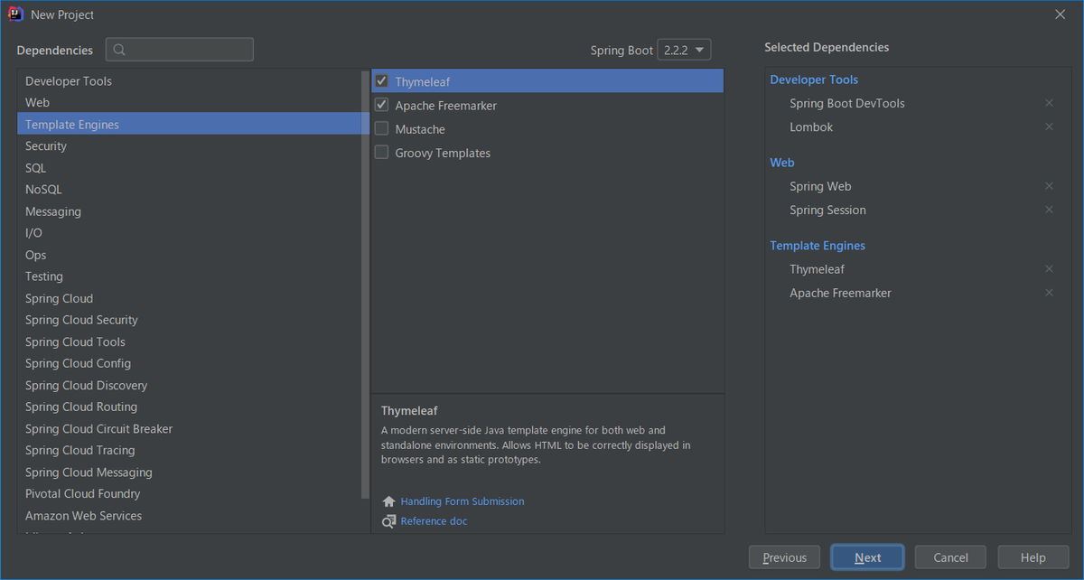Select the Developer Tools category
Screen dimensions: 1084x580
[189, 81]
